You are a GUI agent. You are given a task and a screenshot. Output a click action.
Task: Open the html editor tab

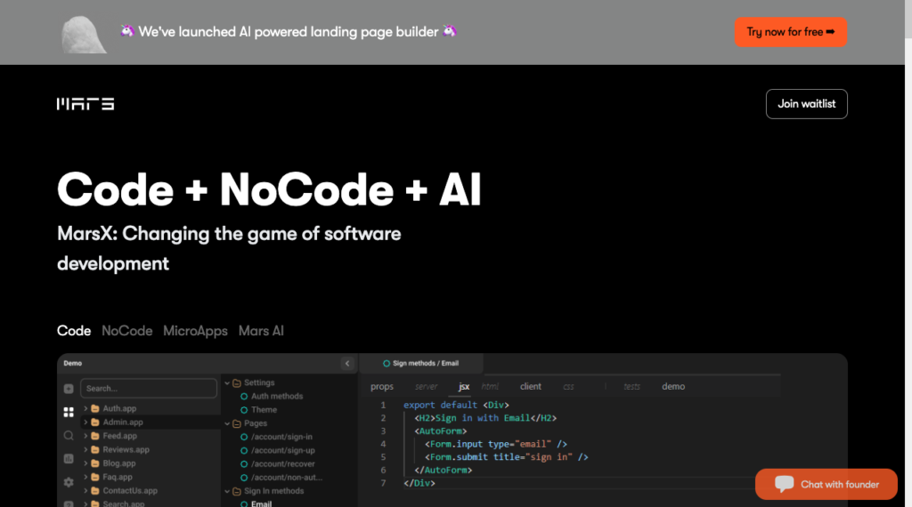coord(490,387)
